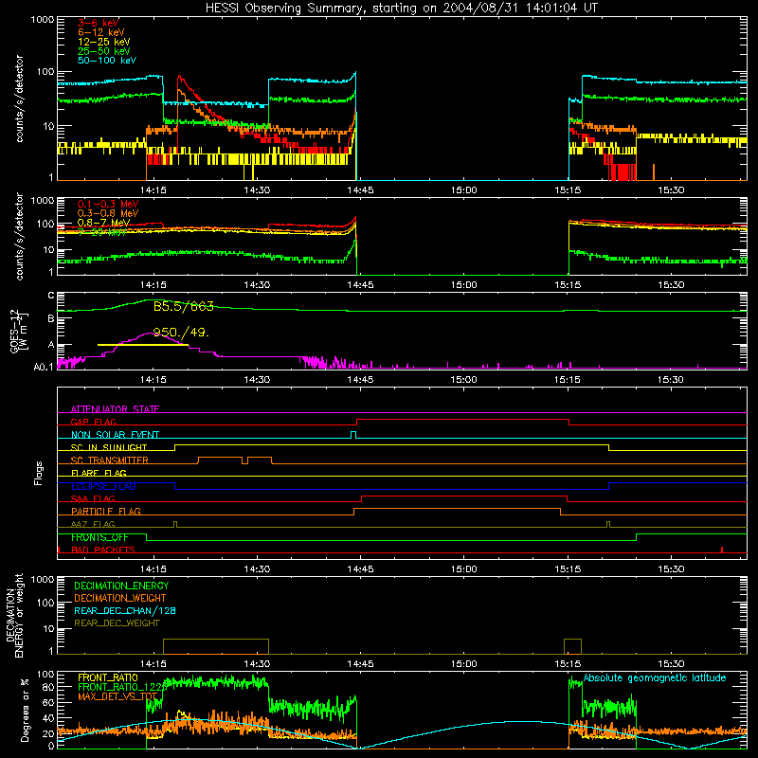Select the PARTICLE_FLAG label
The width and height of the screenshot is (758, 758).
coord(106,511)
